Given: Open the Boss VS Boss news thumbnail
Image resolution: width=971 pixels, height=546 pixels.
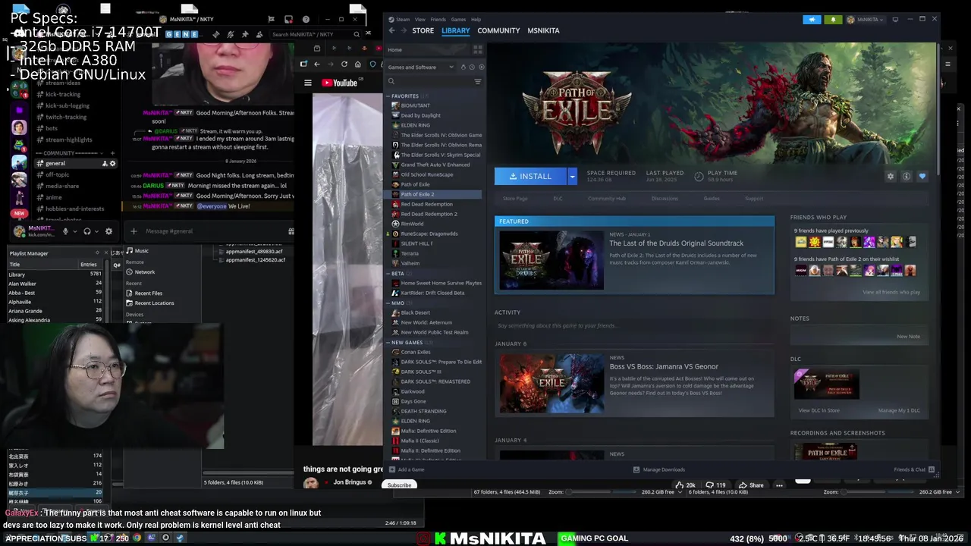Looking at the screenshot, I should tap(551, 383).
